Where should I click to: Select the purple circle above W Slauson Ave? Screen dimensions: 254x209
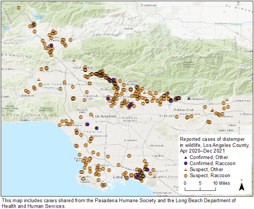(x=97, y=128)
